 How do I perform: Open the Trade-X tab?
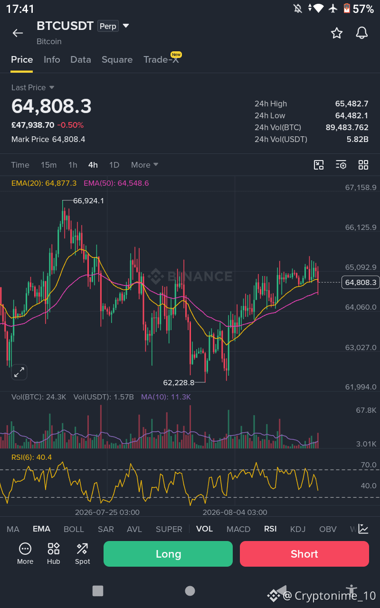[161, 60]
